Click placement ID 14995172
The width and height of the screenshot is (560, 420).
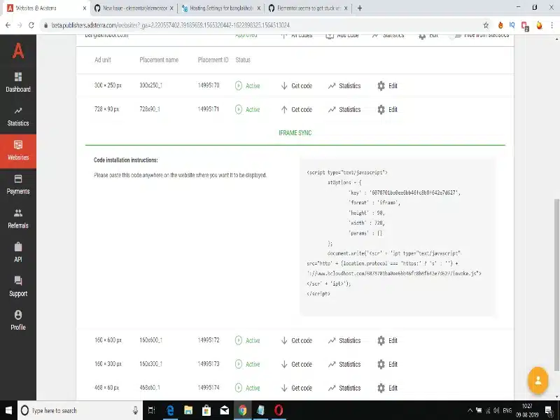tap(209, 340)
